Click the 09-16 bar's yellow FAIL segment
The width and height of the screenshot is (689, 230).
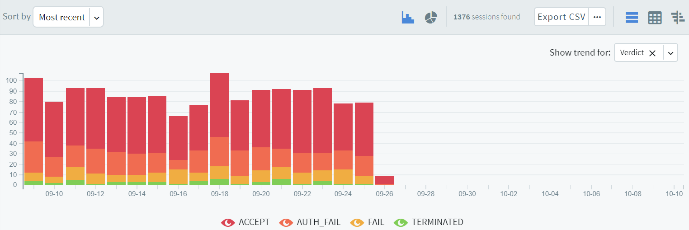(x=178, y=176)
